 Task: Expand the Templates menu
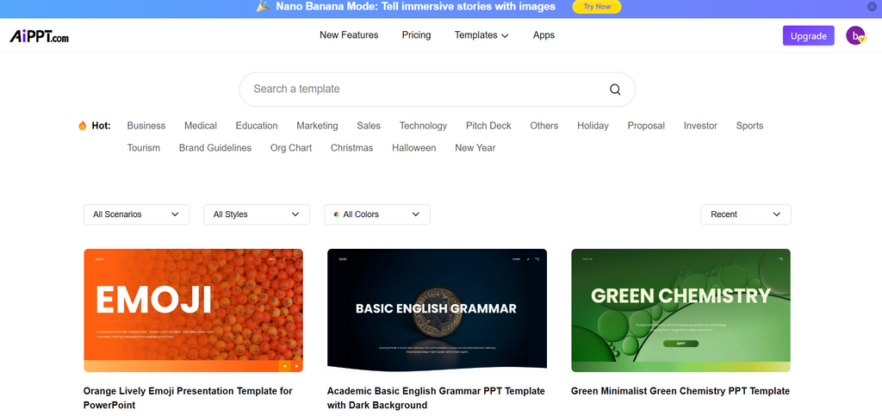[x=481, y=35]
